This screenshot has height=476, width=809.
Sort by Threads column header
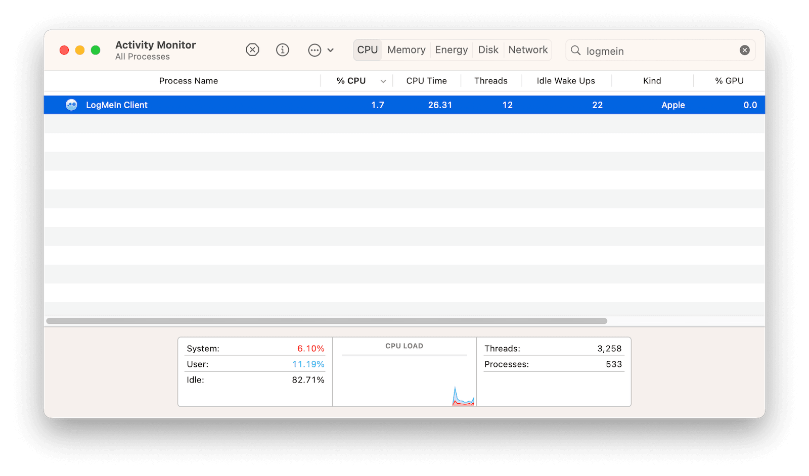click(491, 81)
